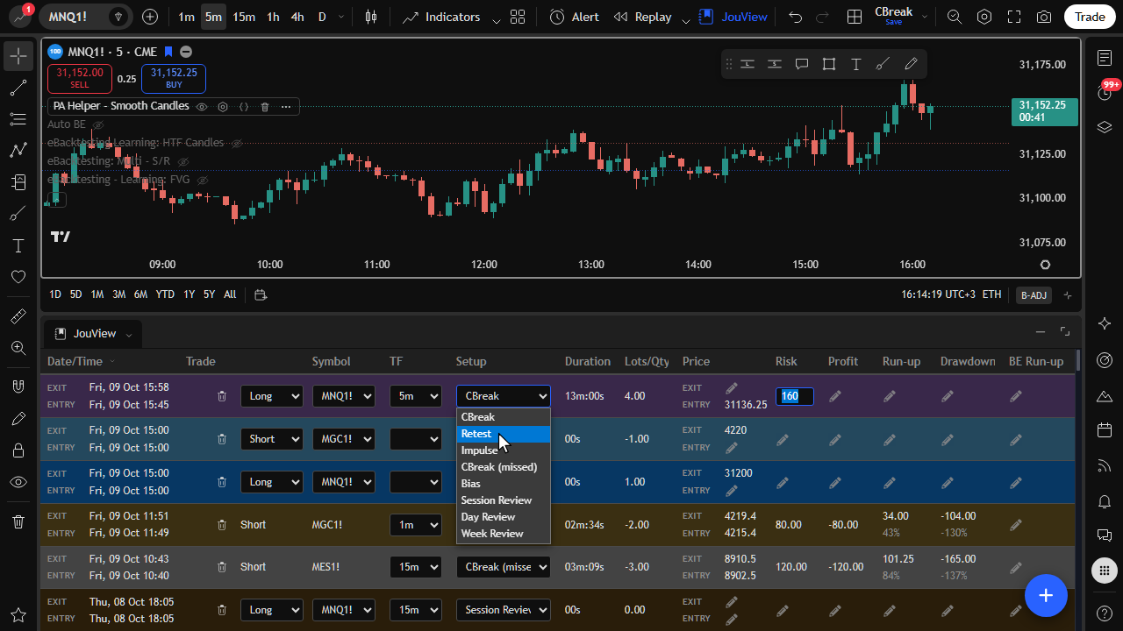Image resolution: width=1123 pixels, height=631 pixels.
Task: Take a chart snapshot with camera icon
Action: point(1044,17)
